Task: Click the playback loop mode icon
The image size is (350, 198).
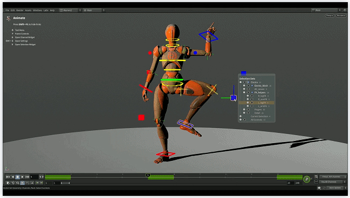Action: click(x=17, y=183)
